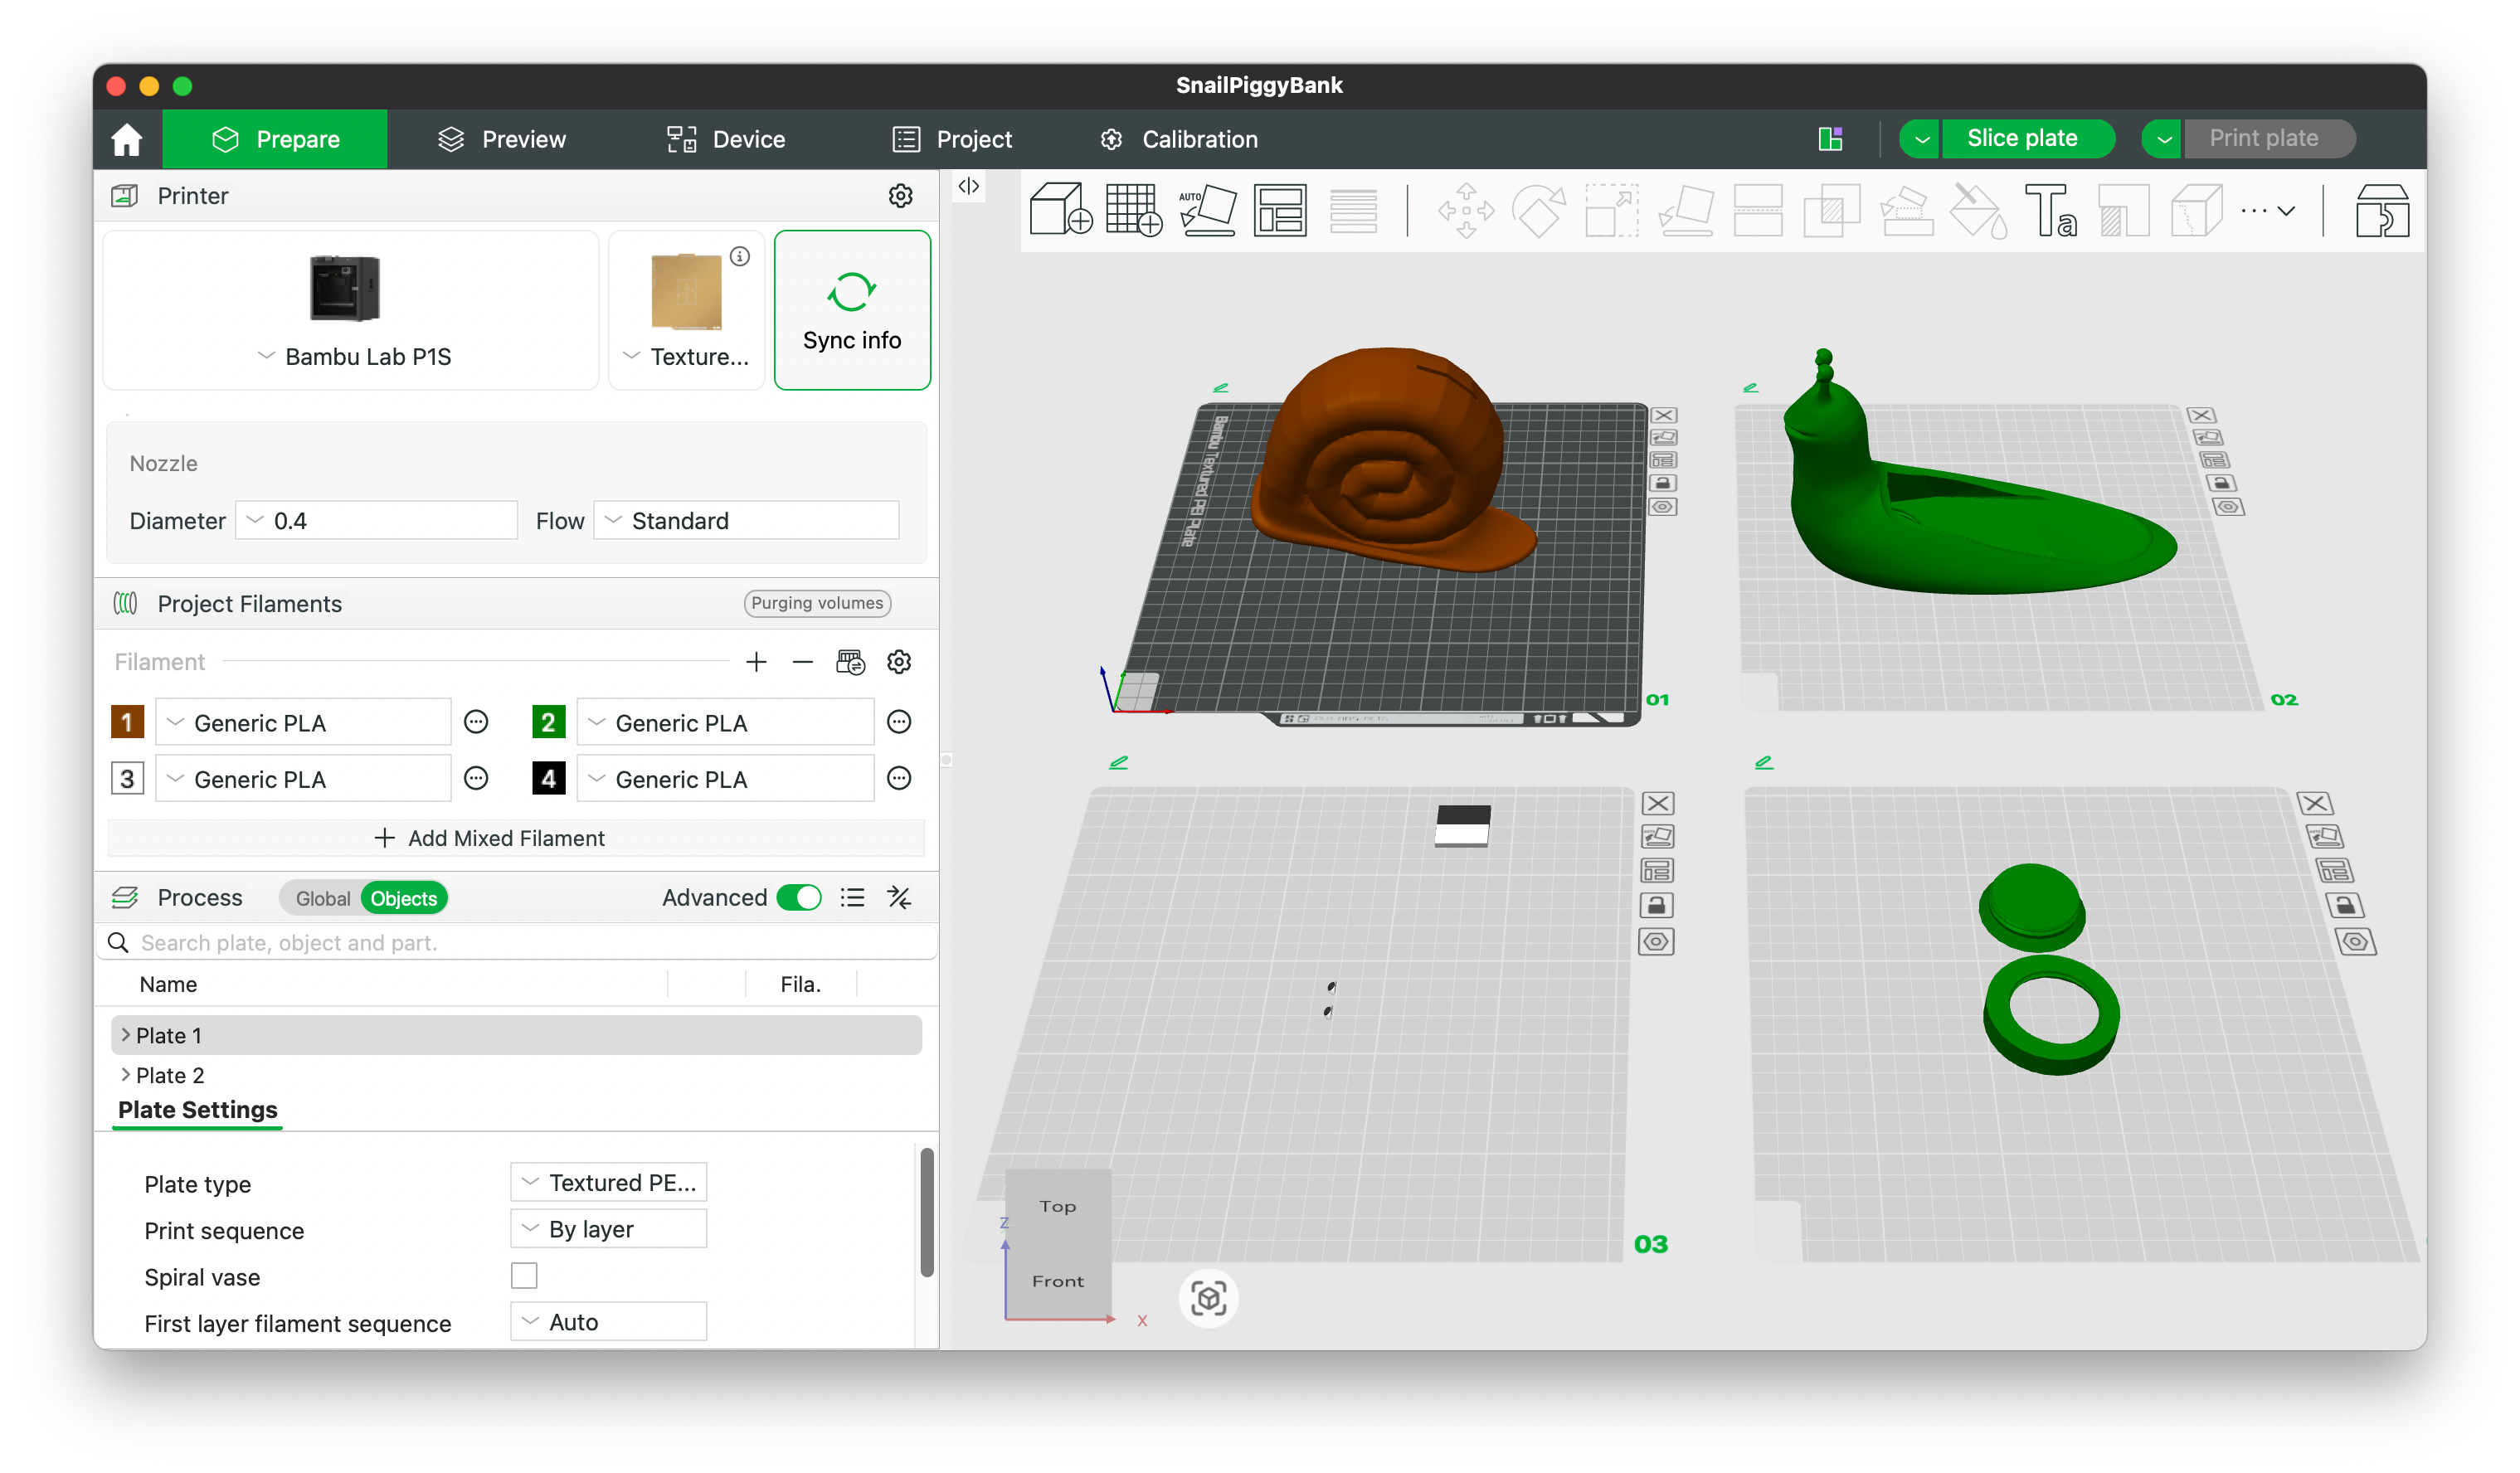This screenshot has width=2520, height=1473.
Task: Enable the Spiral vase checkbox
Action: click(524, 1276)
